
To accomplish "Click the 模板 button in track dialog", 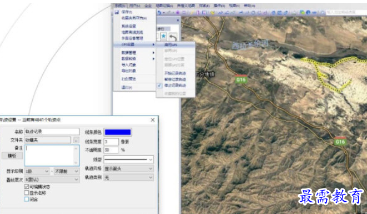I will click(12, 156).
